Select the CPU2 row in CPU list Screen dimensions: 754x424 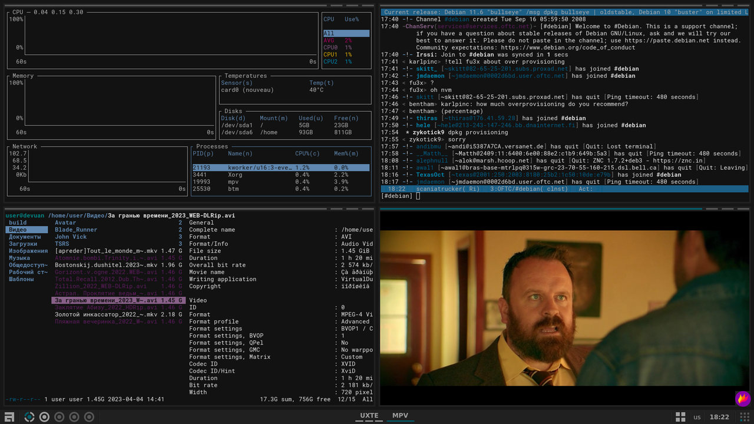pos(346,62)
